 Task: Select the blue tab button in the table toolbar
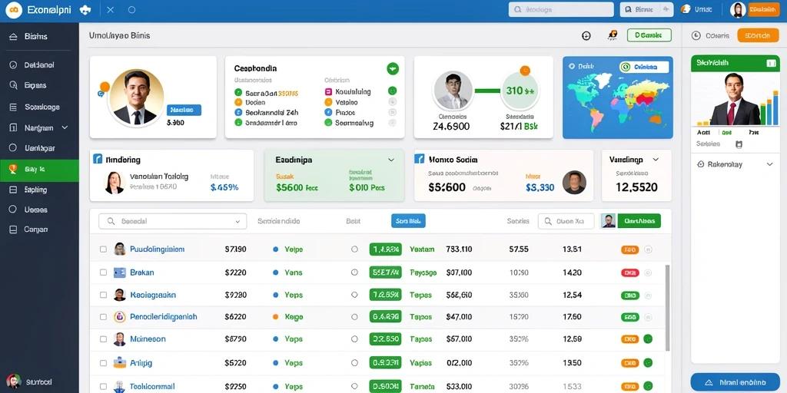click(x=408, y=221)
